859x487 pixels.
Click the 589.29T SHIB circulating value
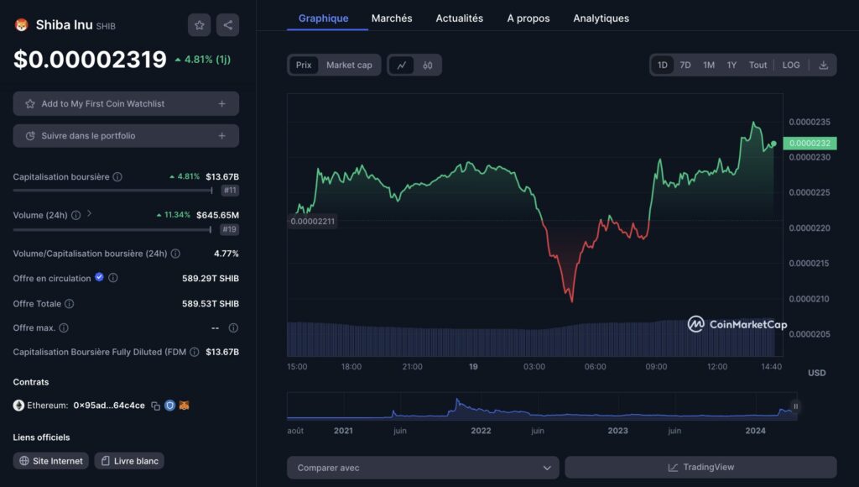tap(211, 278)
